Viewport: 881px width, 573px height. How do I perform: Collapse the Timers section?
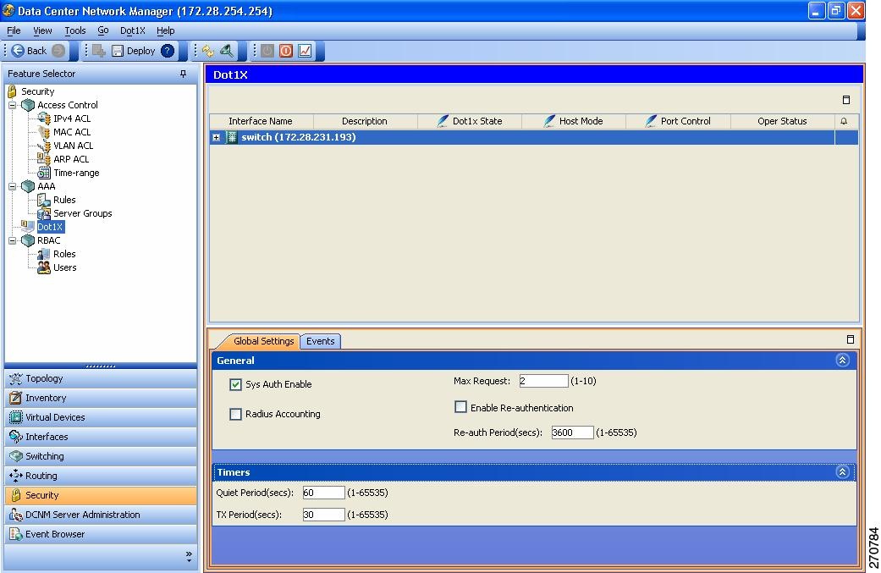point(842,472)
